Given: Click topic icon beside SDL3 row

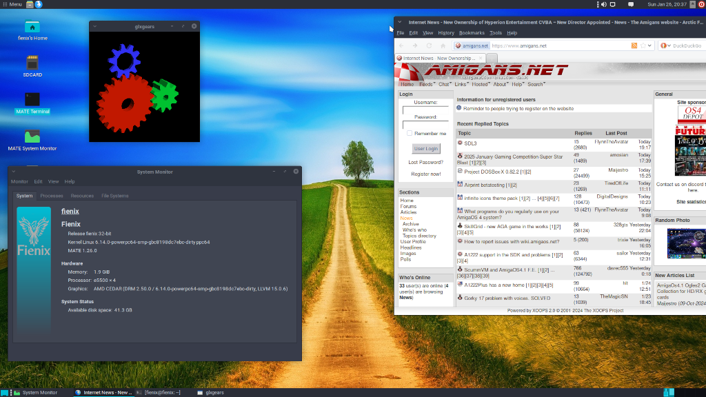Looking at the screenshot, I should pos(460,143).
